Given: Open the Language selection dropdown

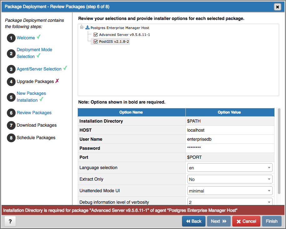Looking at the screenshot, I should [230, 168].
